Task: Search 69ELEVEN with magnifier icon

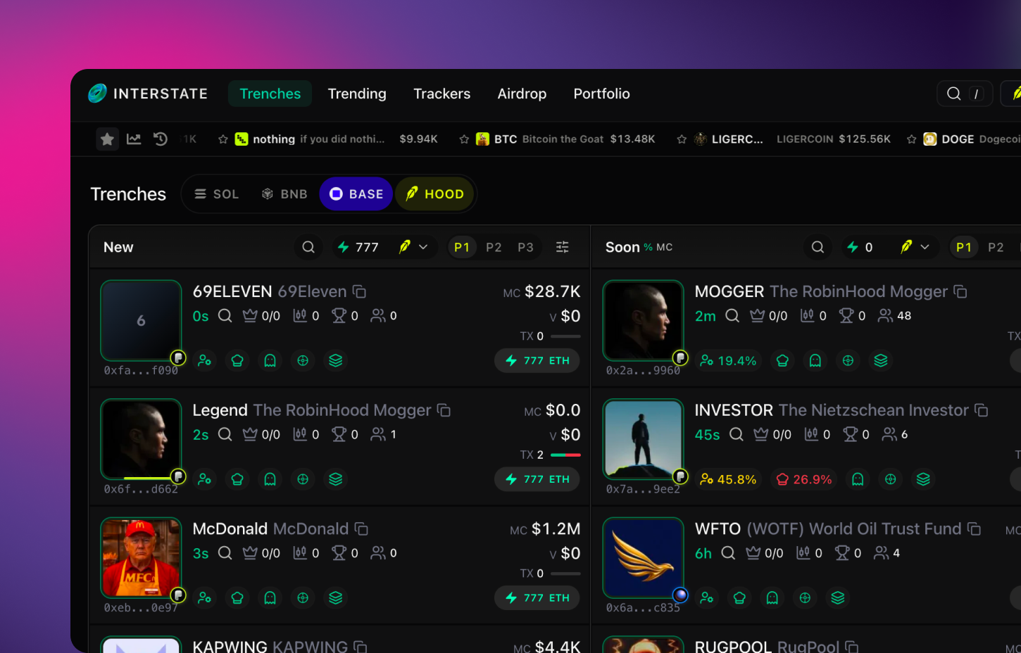Action: [x=225, y=316]
